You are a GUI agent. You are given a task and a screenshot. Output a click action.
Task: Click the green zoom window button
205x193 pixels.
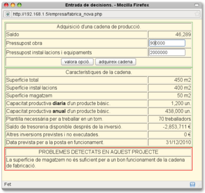tap(19, 5)
